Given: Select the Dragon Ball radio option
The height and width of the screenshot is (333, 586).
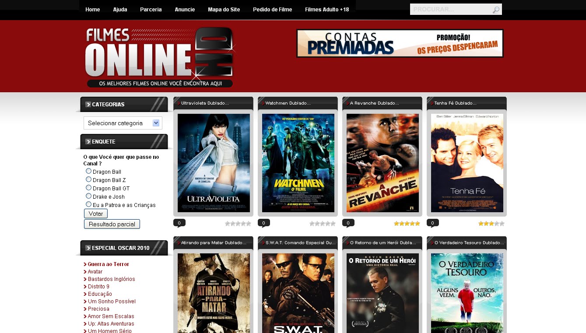Looking at the screenshot, I should coord(89,171).
